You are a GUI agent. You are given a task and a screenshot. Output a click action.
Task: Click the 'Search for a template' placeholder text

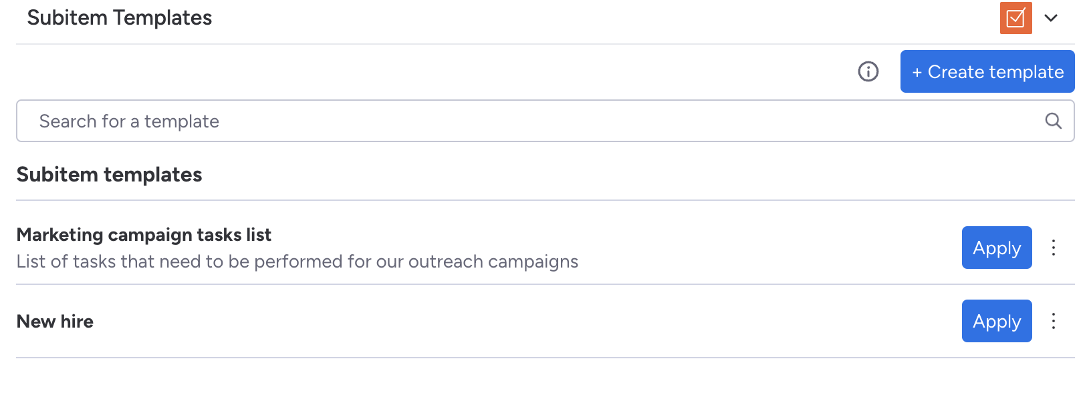coord(129,121)
